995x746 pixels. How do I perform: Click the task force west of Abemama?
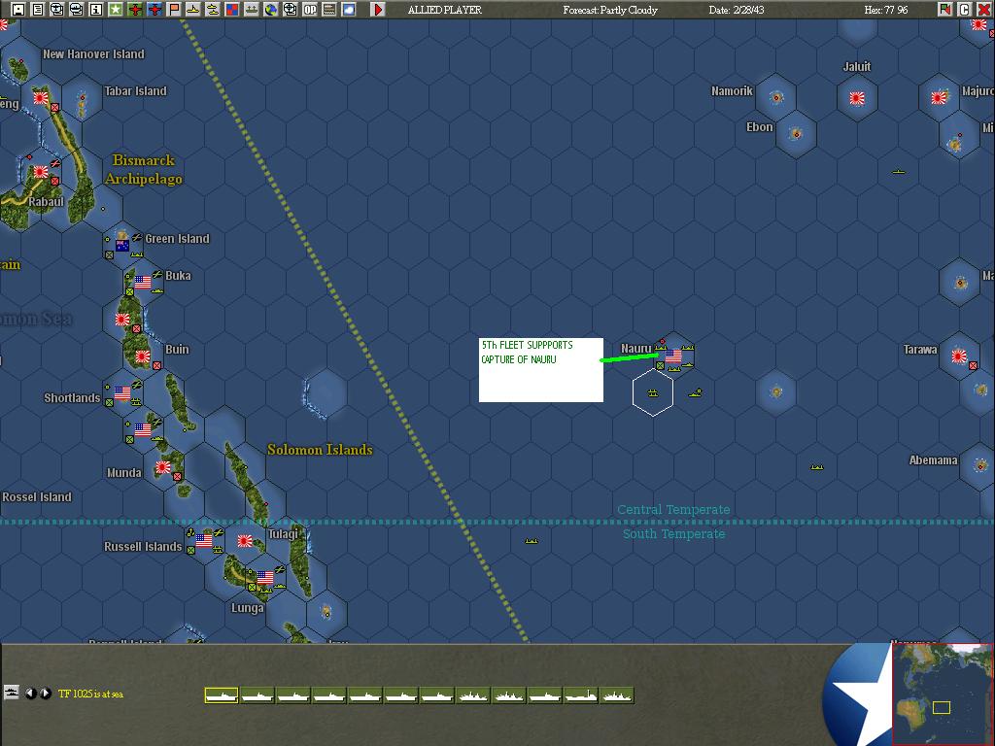point(816,467)
